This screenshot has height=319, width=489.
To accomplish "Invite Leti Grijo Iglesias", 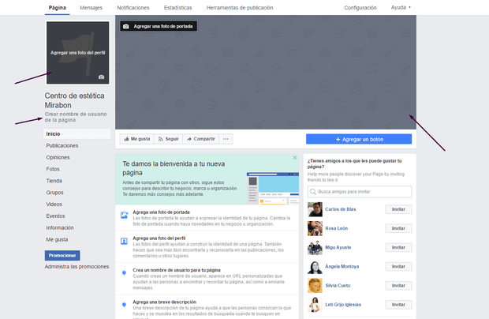I will pos(398,304).
